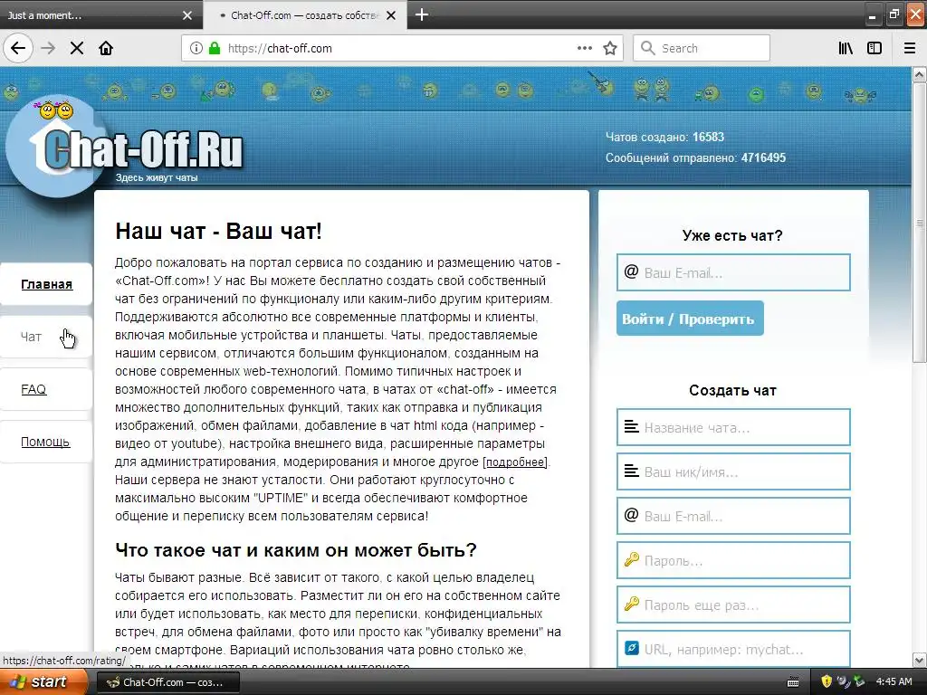Bookmark this page with the star icon
The height and width of the screenshot is (695, 927).
(610, 48)
